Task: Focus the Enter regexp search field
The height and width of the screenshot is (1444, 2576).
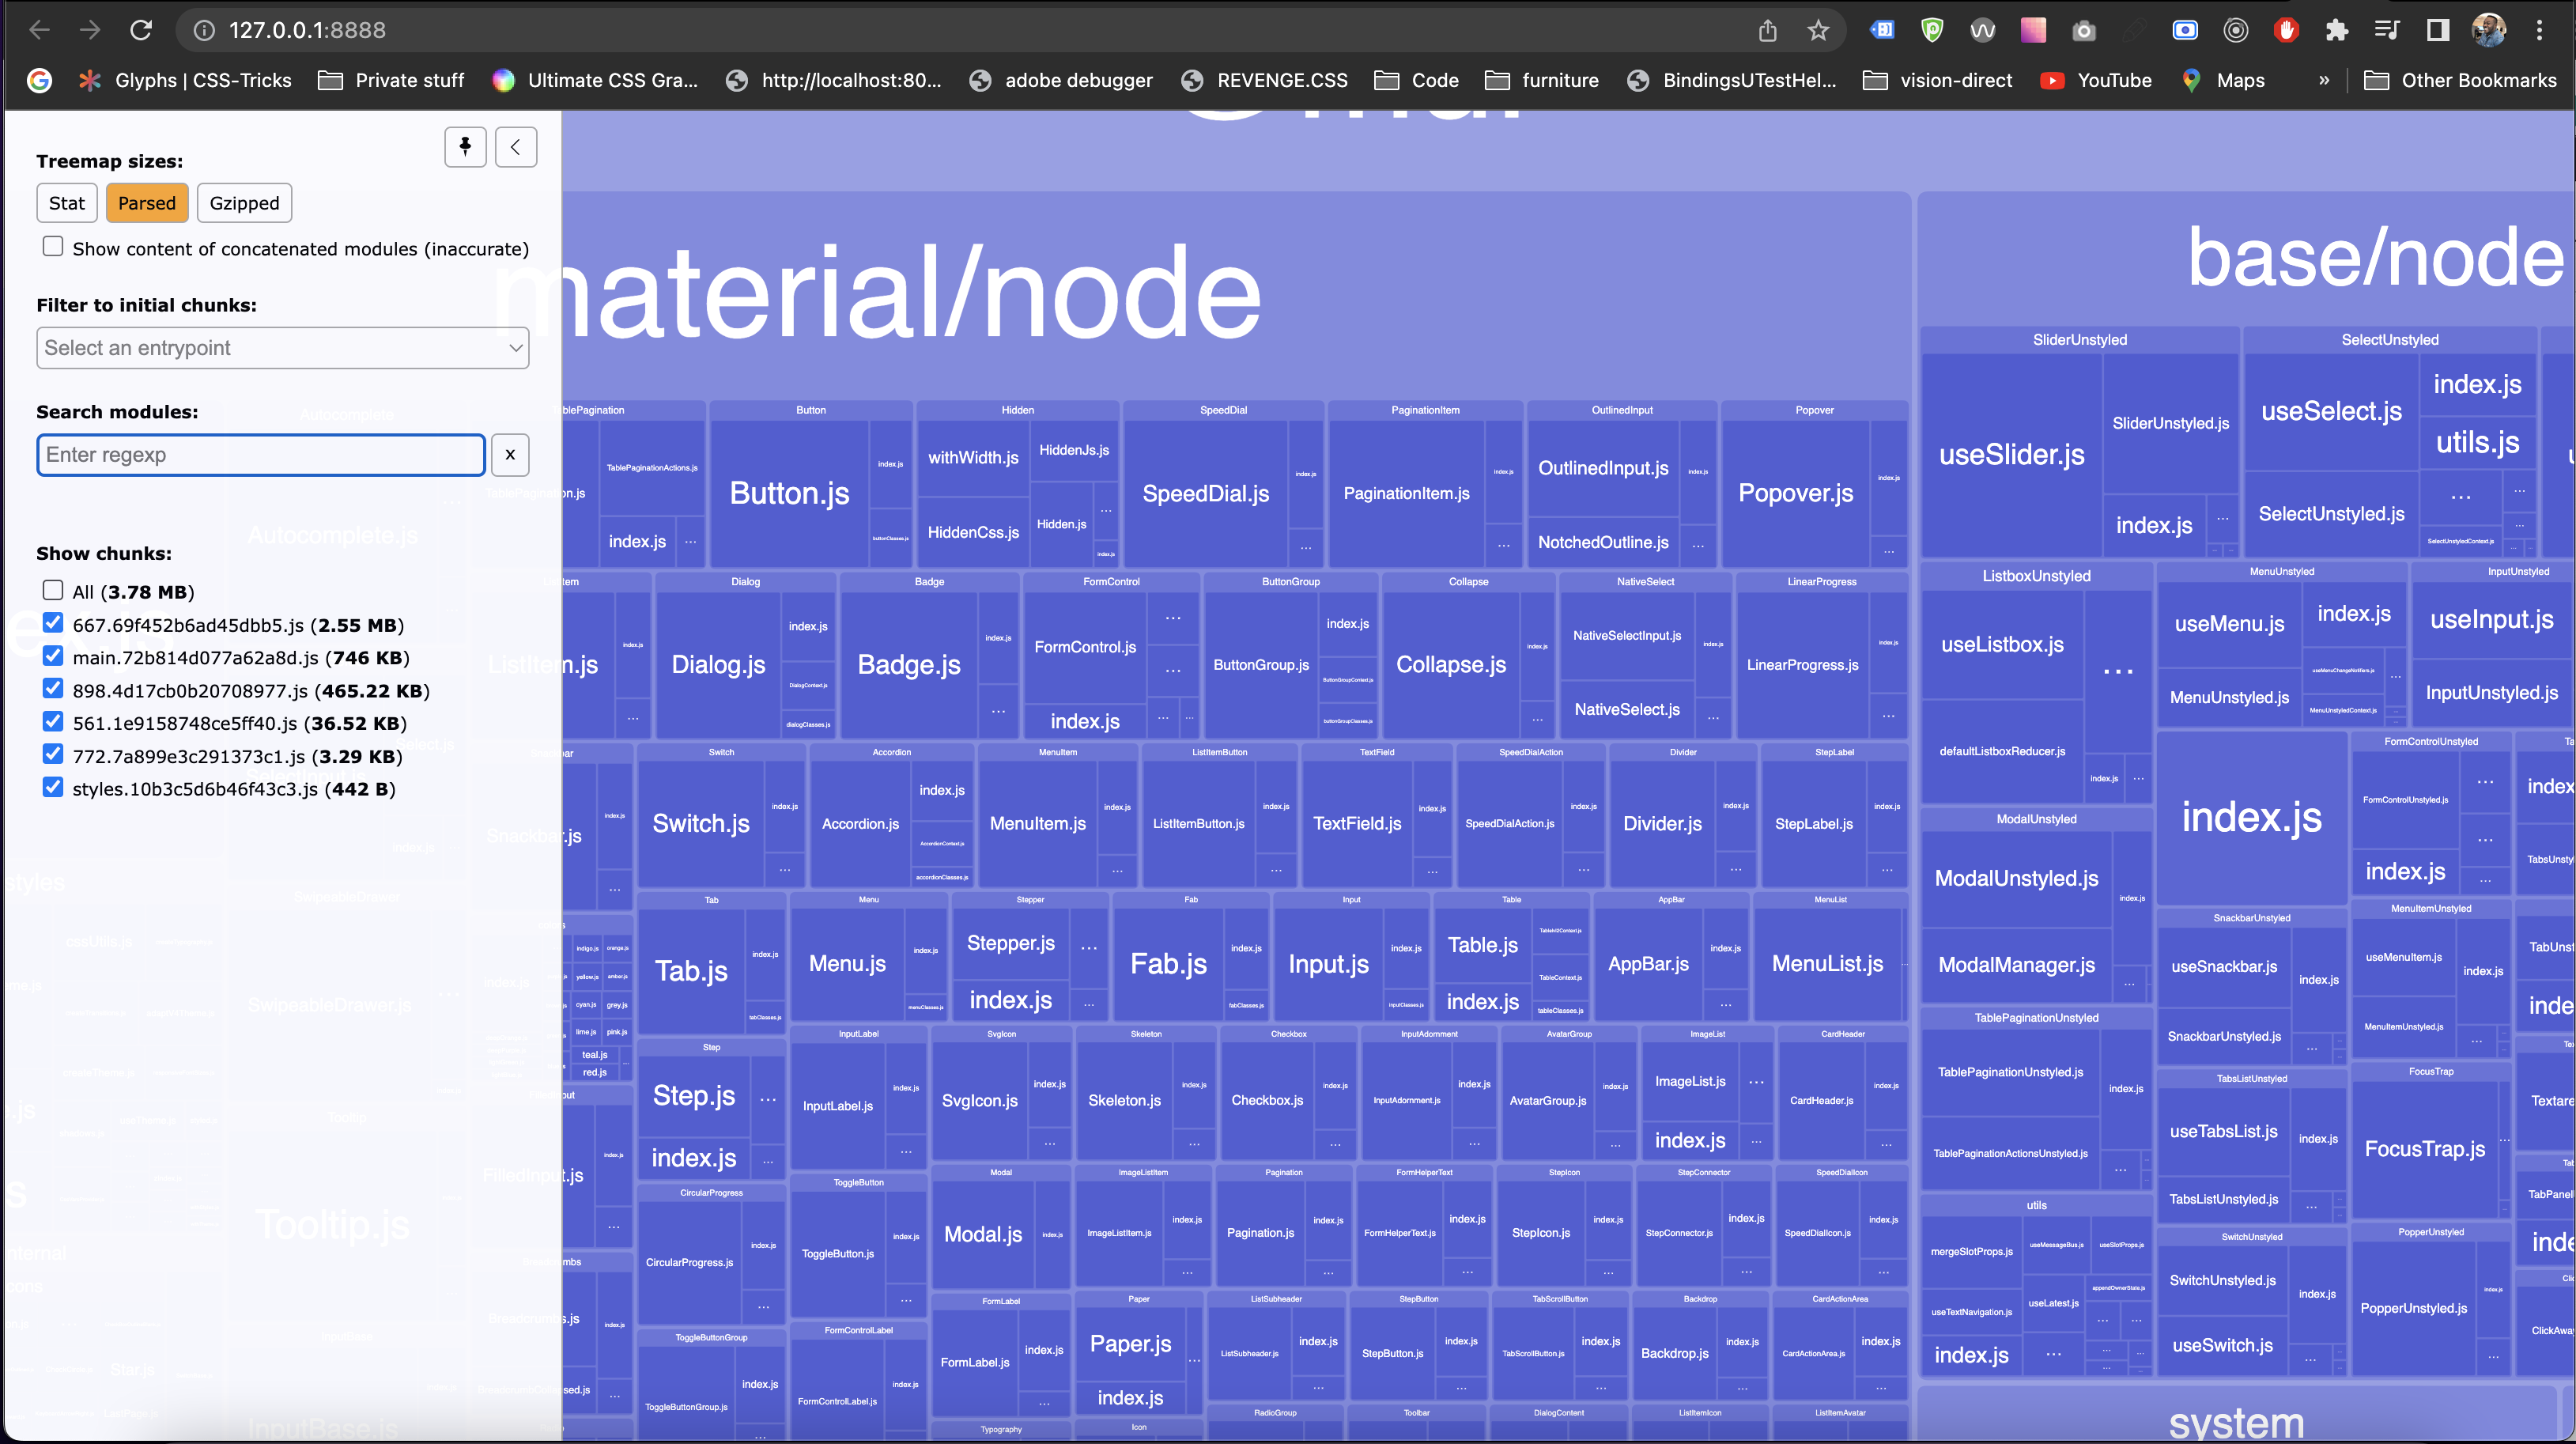Action: (x=260, y=454)
